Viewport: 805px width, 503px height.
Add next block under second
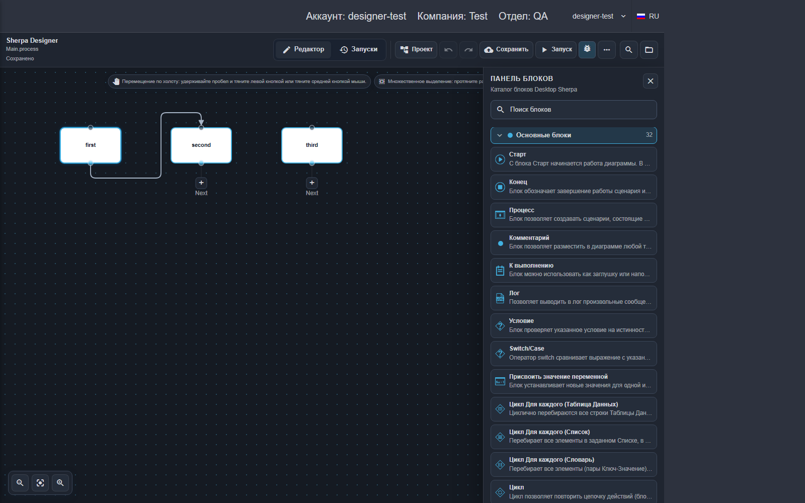[x=201, y=183]
